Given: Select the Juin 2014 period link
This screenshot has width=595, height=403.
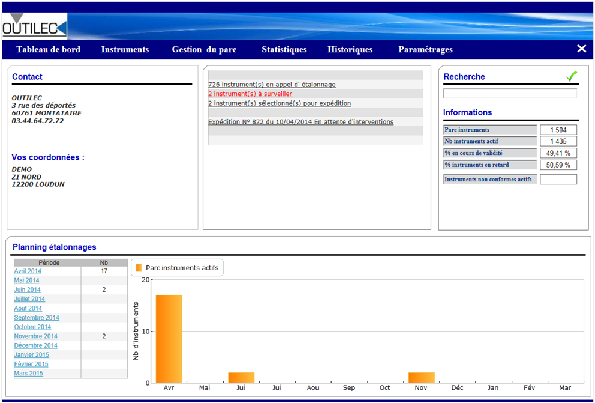Looking at the screenshot, I should [x=27, y=290].
